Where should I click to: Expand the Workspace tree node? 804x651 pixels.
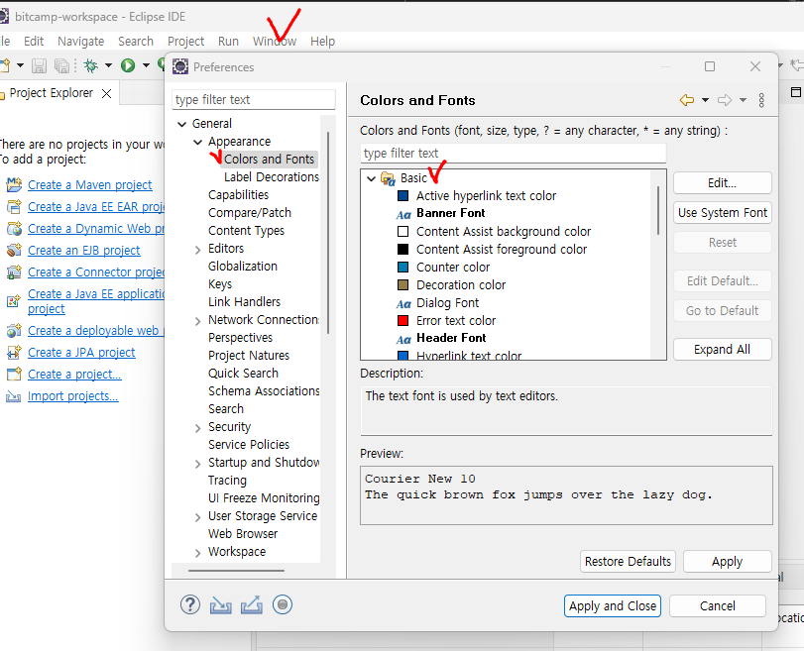(x=198, y=553)
